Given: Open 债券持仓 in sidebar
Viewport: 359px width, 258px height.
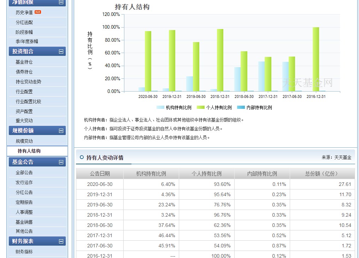Looking at the screenshot, I should 24,72.
